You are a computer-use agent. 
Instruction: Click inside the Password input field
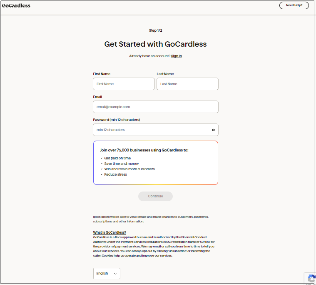(x=151, y=130)
